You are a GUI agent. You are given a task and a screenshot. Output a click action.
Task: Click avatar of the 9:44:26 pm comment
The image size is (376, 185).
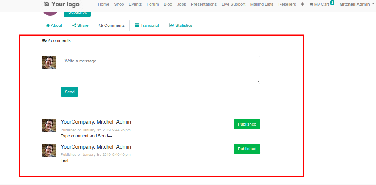click(x=49, y=126)
